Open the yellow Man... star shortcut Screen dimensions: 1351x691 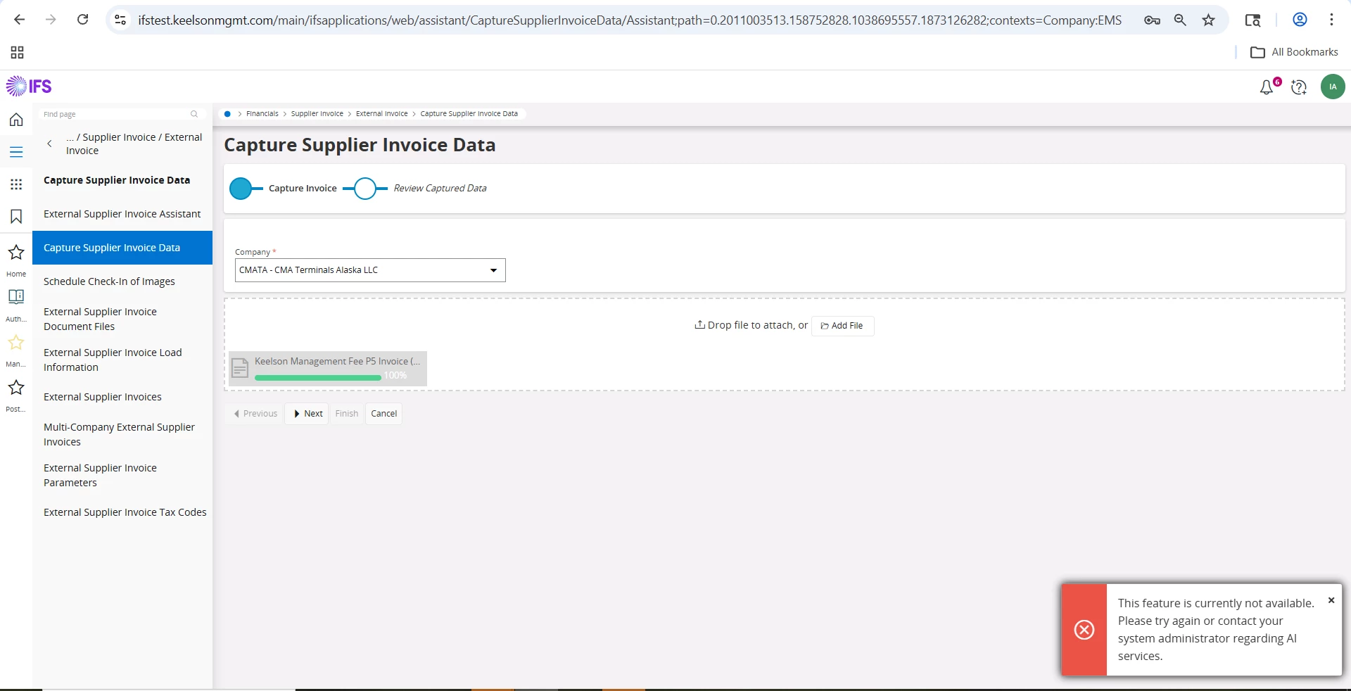[16, 342]
